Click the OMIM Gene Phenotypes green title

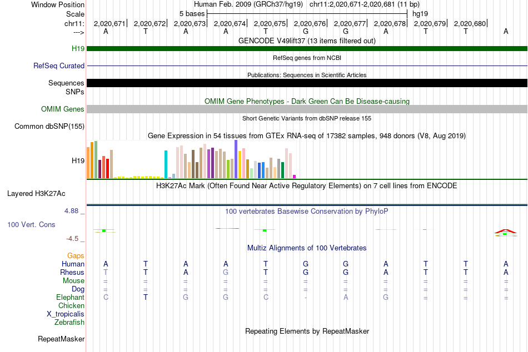(x=307, y=101)
